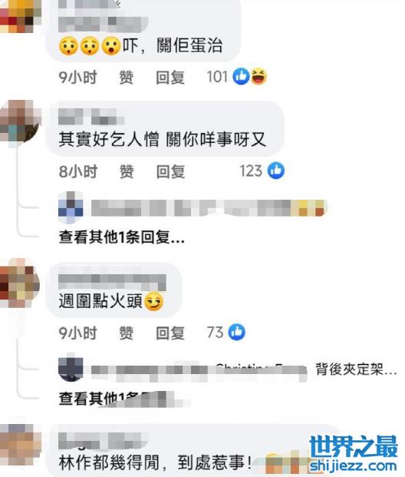Open the avatar of the 週圍點火頭 commenter
This screenshot has width=405, height=477.
[x=20, y=283]
